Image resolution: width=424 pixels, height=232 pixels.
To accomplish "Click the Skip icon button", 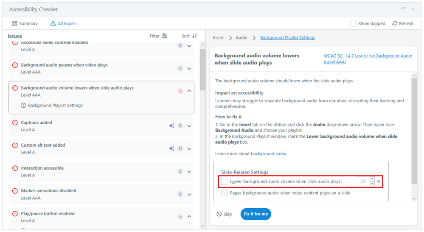I will point(219,214).
